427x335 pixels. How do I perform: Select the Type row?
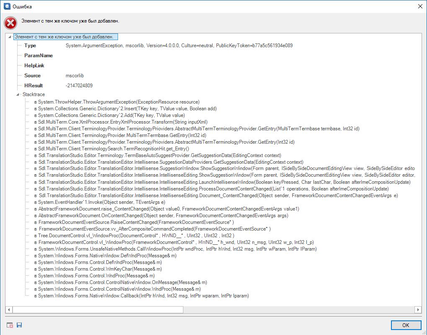158,46
